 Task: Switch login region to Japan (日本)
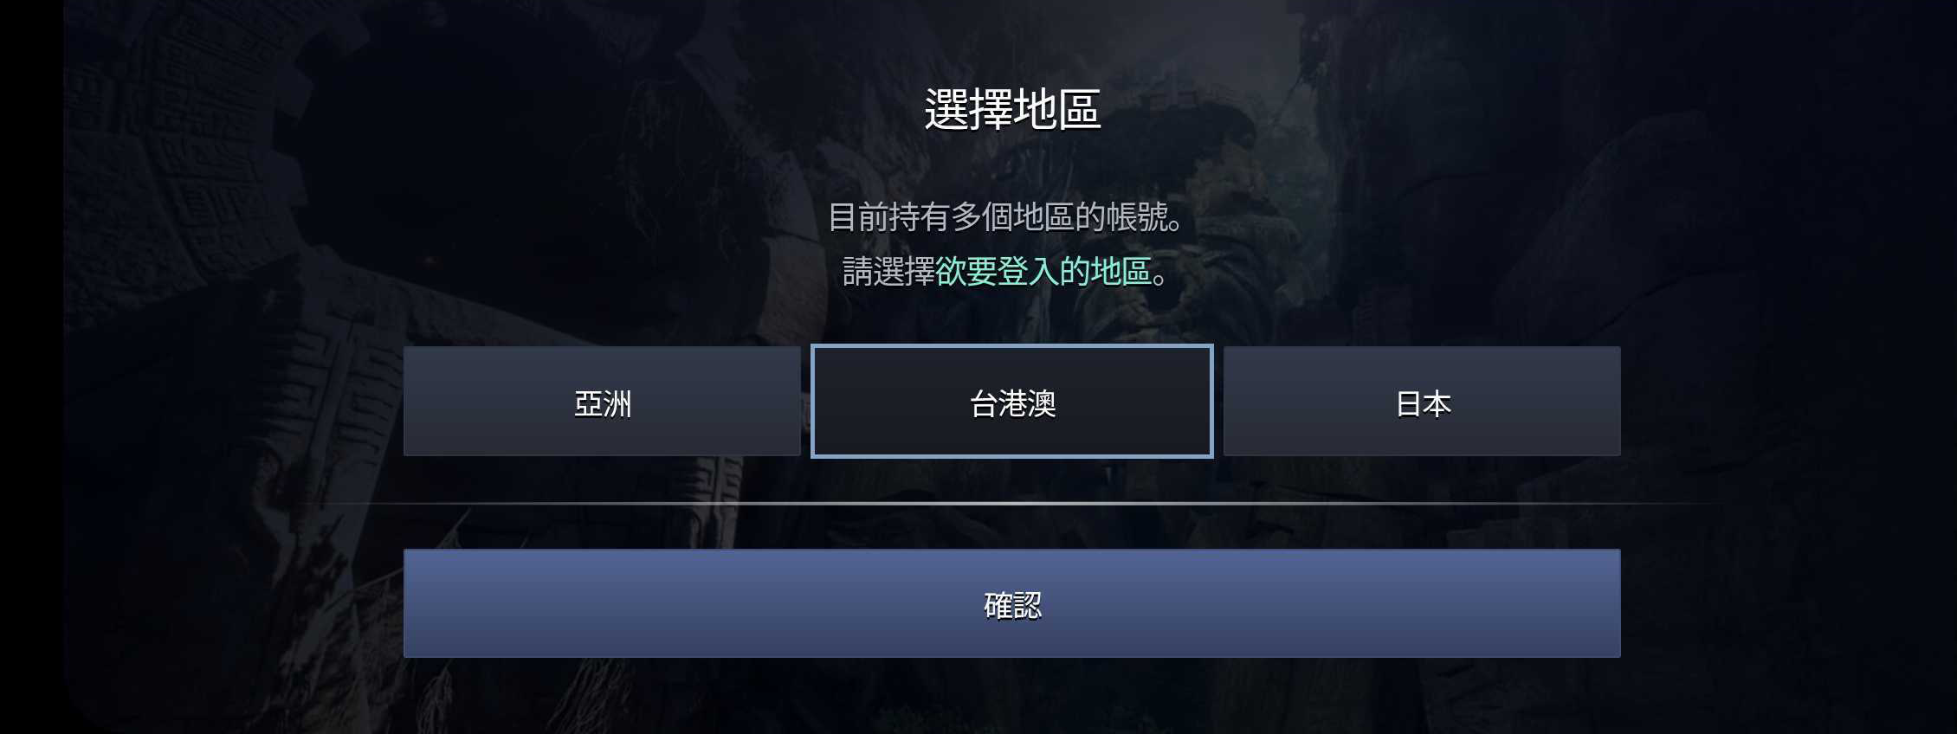1422,402
